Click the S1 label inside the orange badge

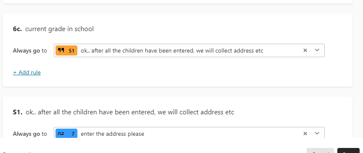[x=72, y=51]
